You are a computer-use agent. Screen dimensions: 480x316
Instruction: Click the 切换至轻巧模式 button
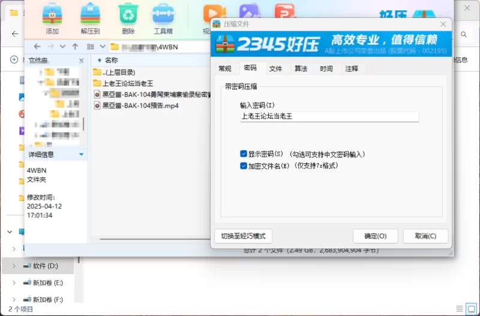click(244, 236)
